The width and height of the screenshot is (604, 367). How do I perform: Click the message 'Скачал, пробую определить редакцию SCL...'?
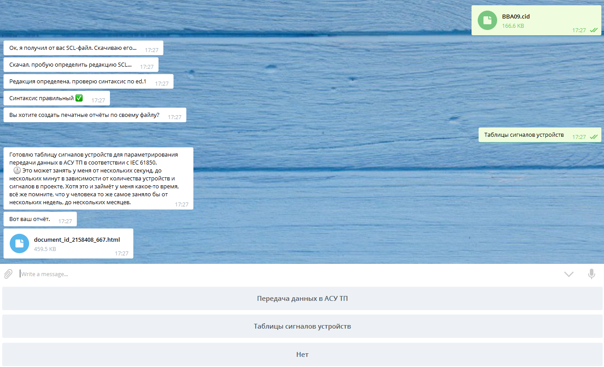pos(81,65)
